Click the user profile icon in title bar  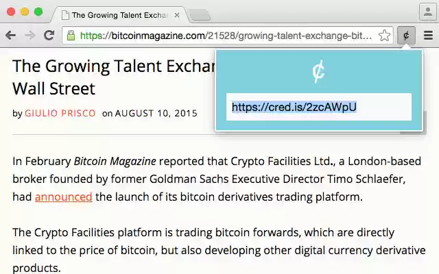427,12
